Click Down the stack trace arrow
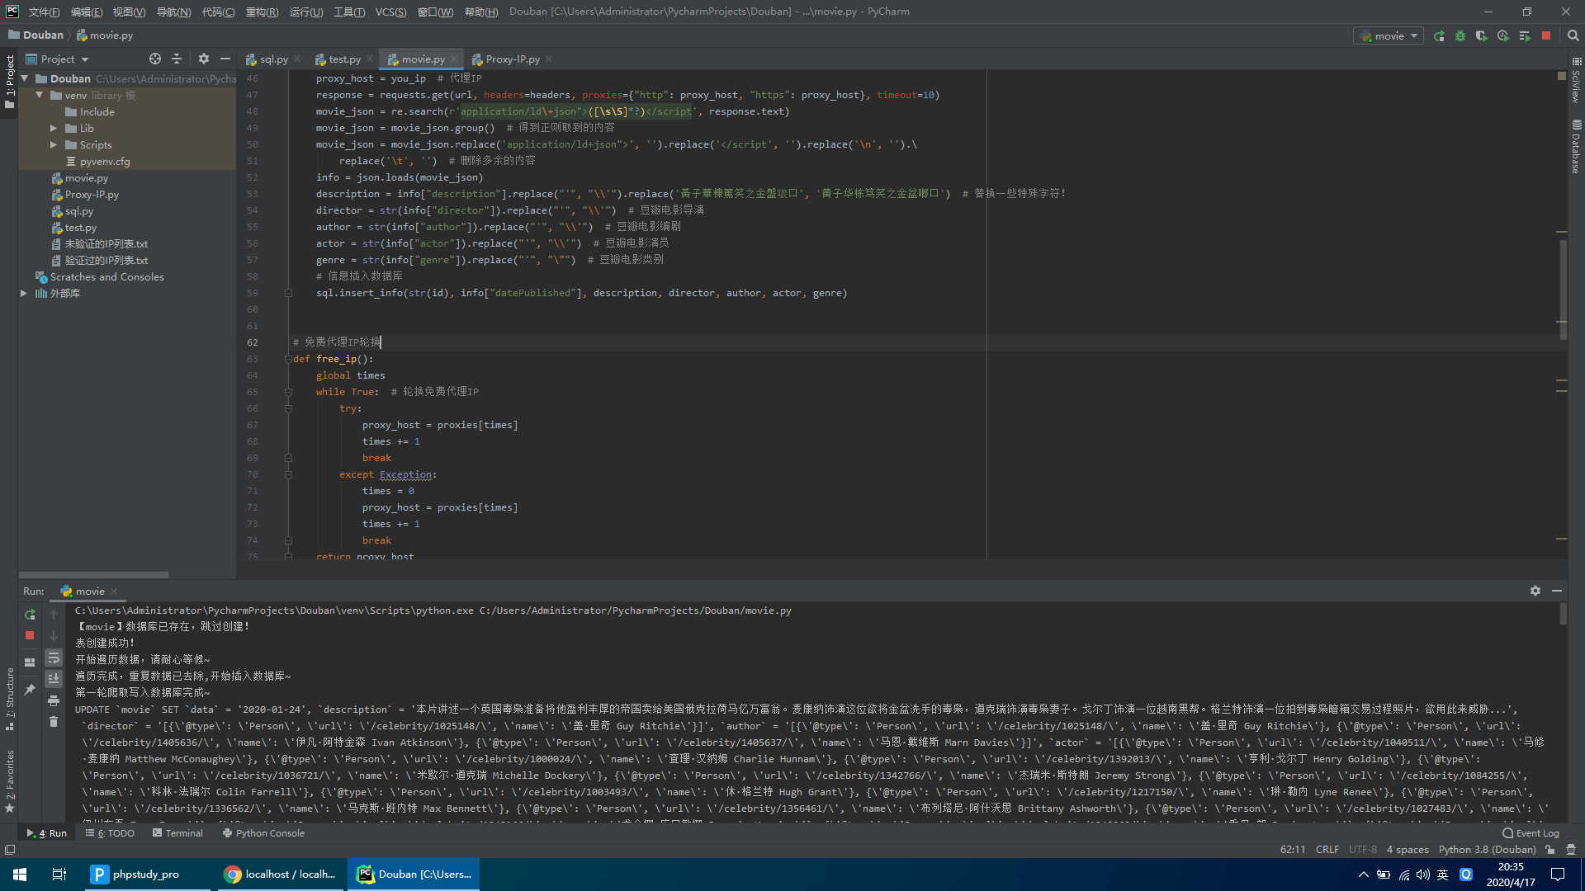Viewport: 1585px width, 891px height. (x=54, y=636)
